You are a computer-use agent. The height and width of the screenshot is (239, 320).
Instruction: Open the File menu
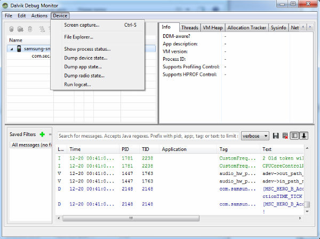click(9, 15)
